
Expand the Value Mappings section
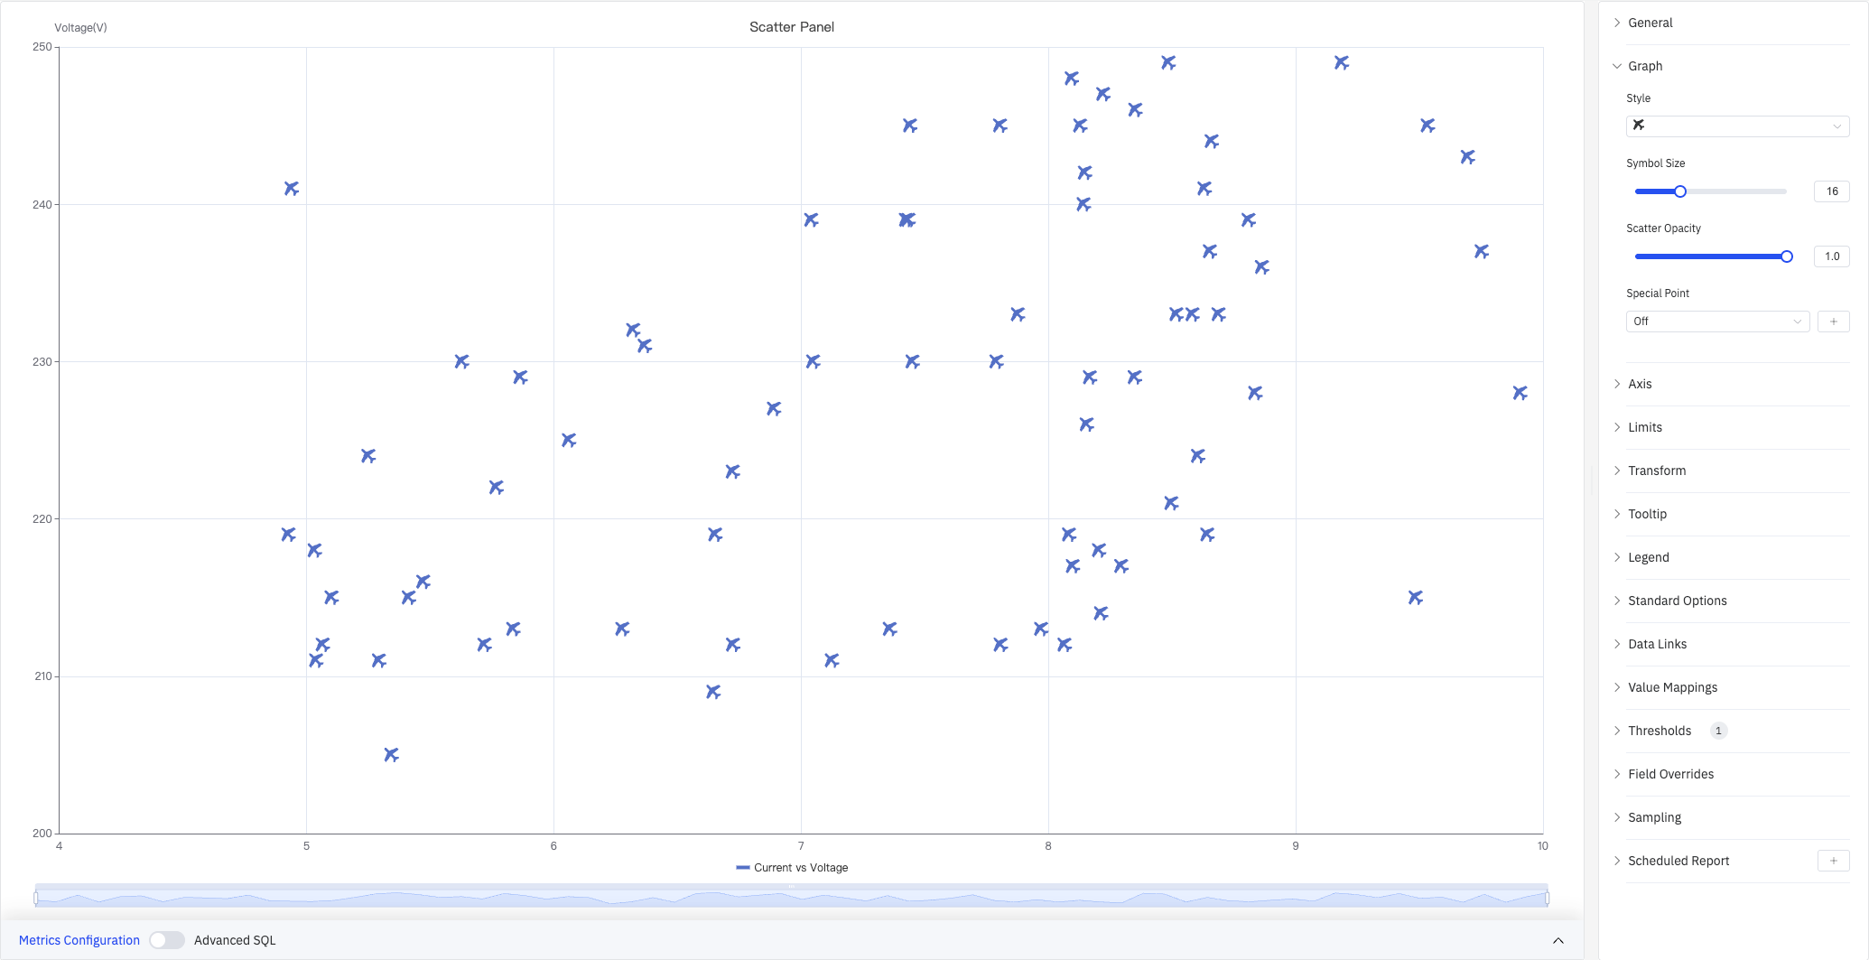click(x=1672, y=687)
